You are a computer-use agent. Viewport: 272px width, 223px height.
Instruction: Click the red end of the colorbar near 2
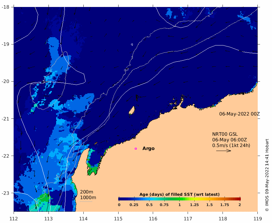tap(239, 199)
